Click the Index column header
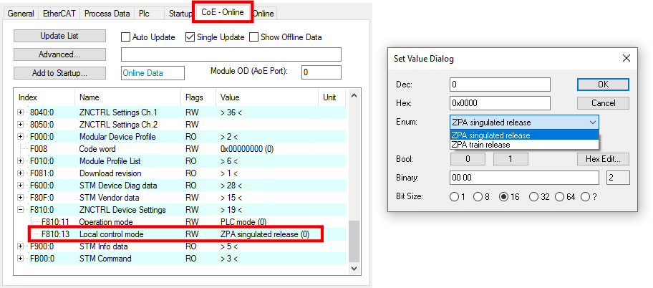 point(44,97)
